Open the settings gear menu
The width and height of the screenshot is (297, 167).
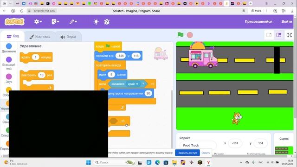38,22
